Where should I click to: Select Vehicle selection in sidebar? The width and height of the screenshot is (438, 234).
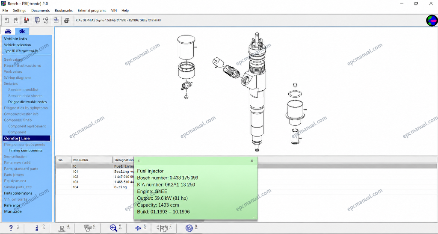(x=17, y=45)
